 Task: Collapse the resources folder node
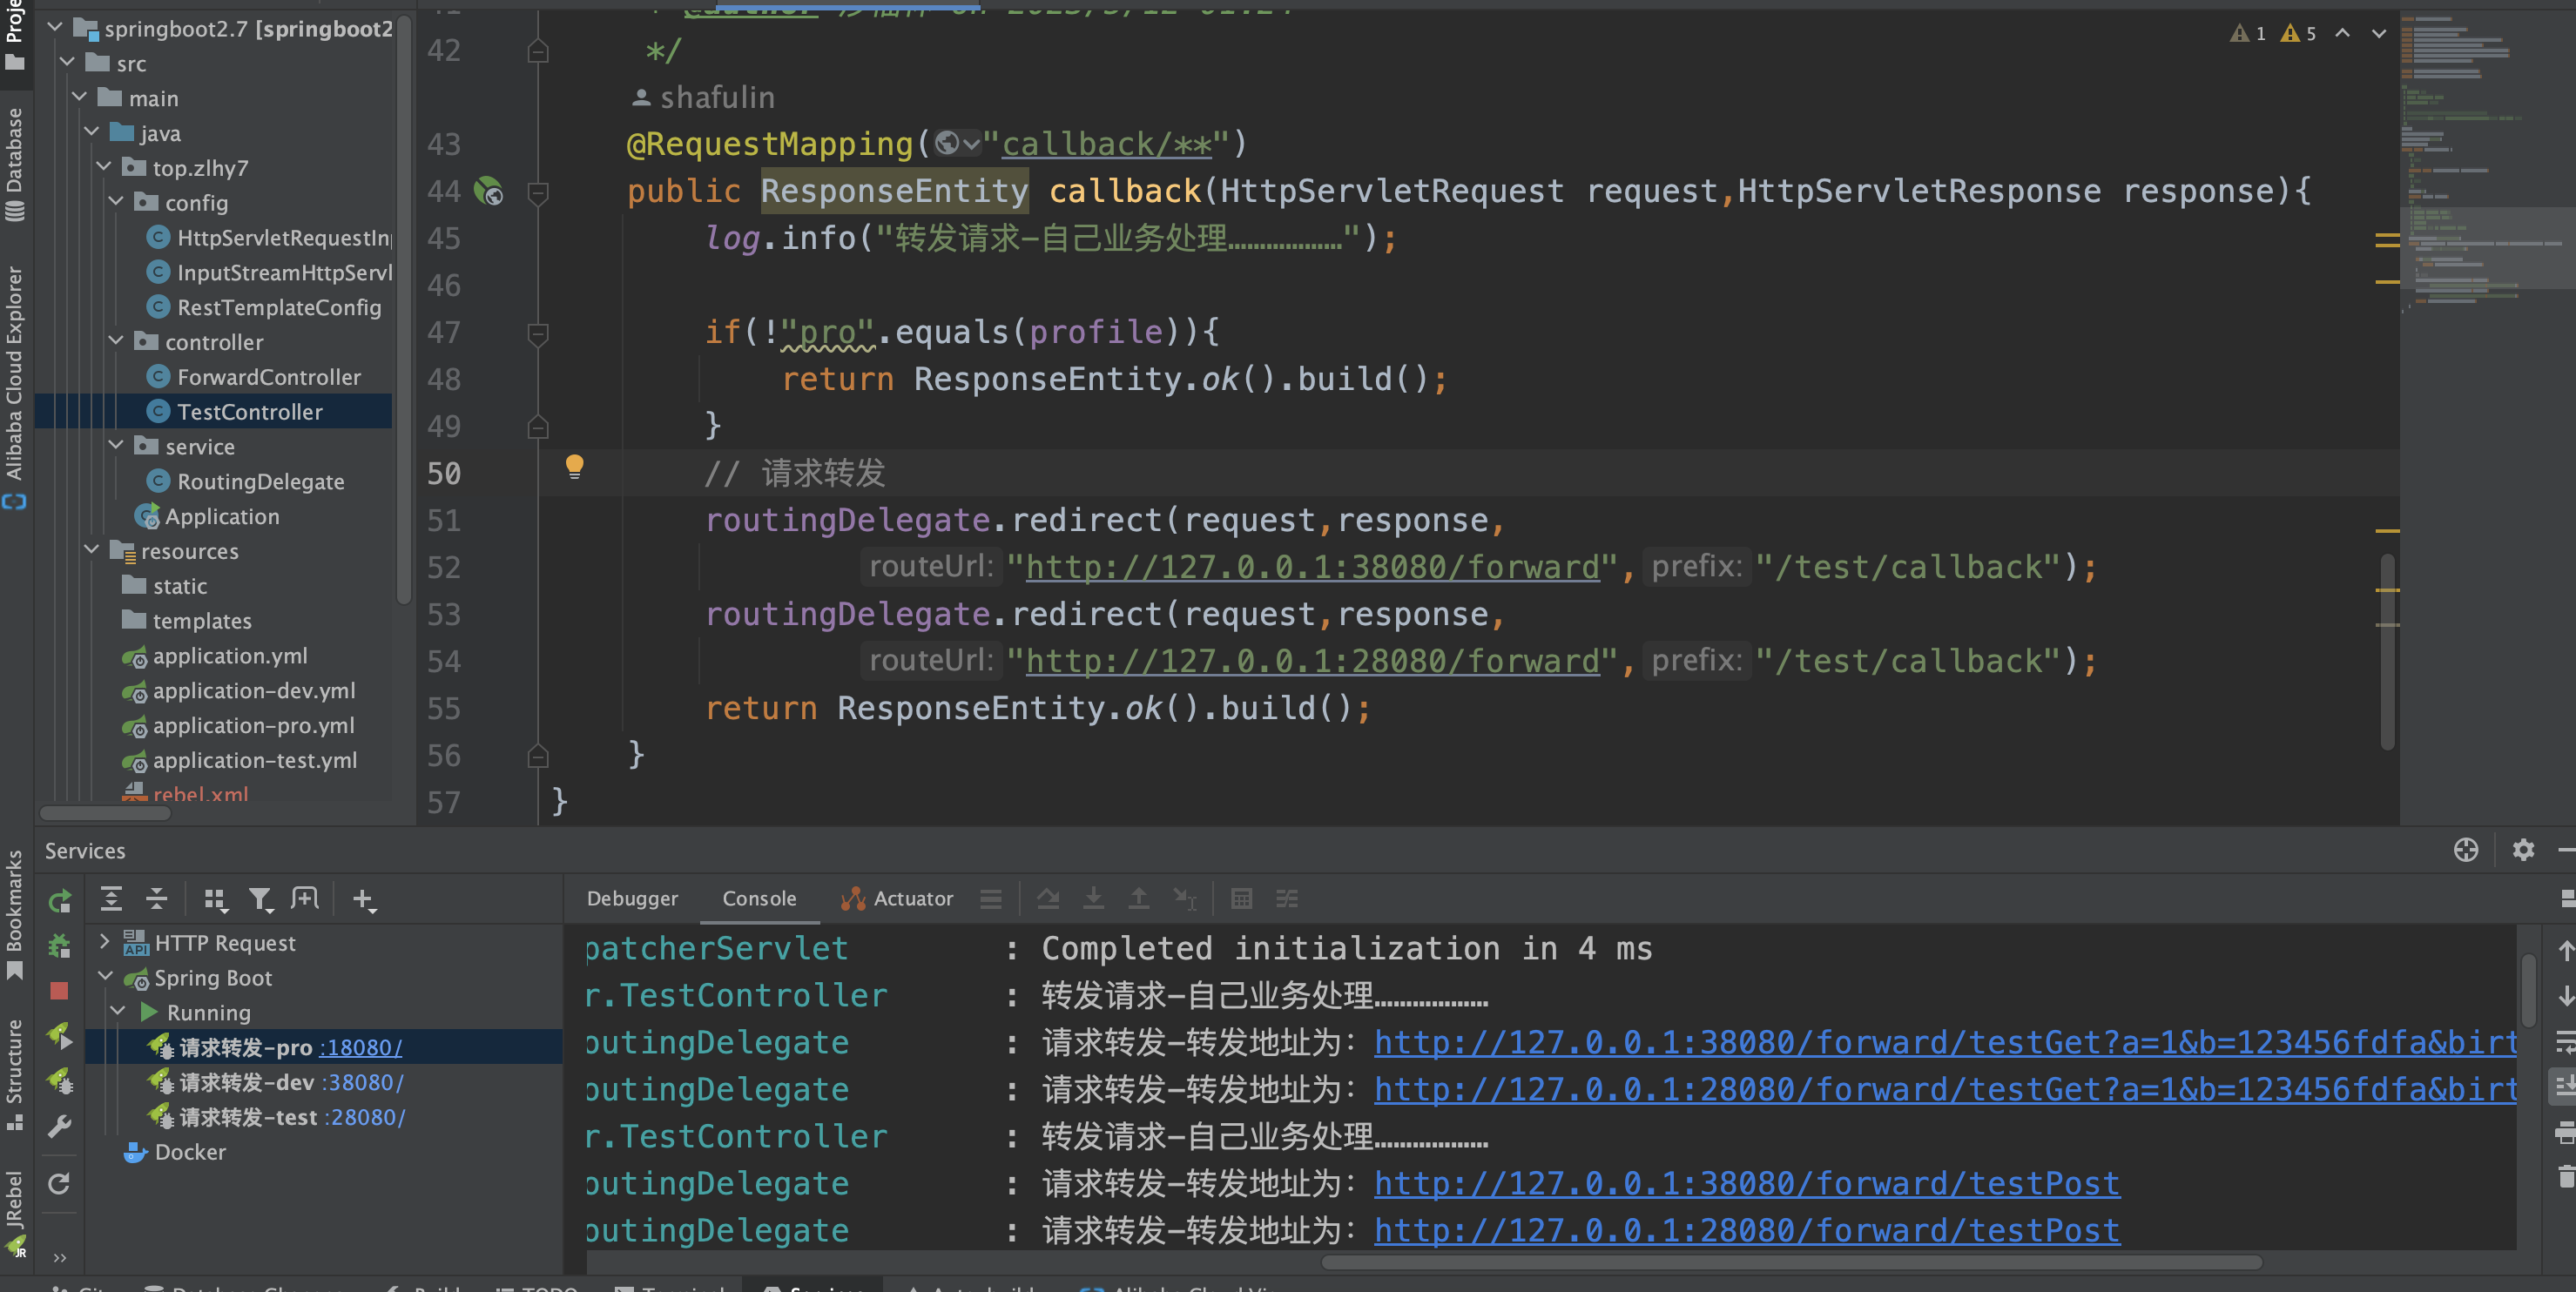click(91, 550)
